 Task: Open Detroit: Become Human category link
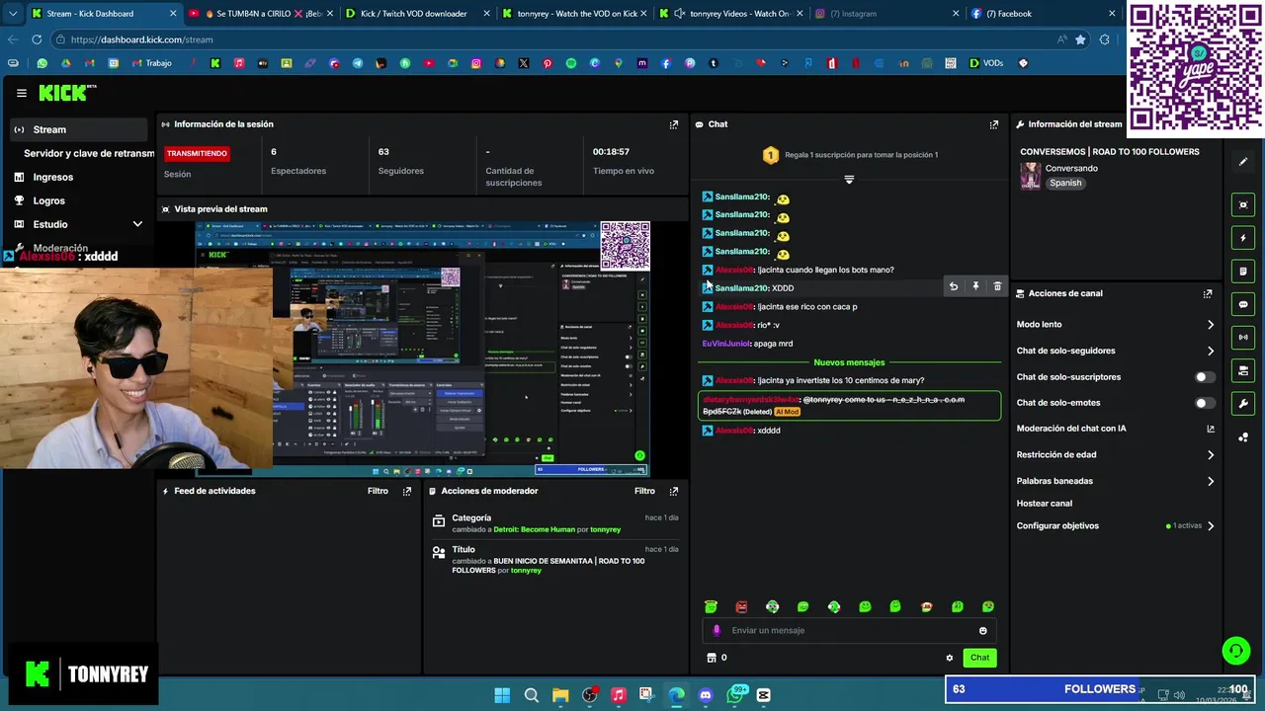tap(534, 529)
